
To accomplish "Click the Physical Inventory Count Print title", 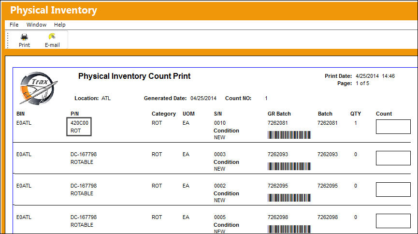I will 134,76.
